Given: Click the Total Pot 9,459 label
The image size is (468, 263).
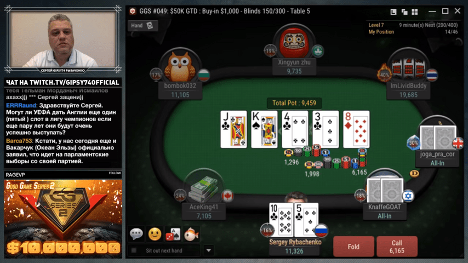Looking at the screenshot, I should pyautogui.click(x=294, y=103).
